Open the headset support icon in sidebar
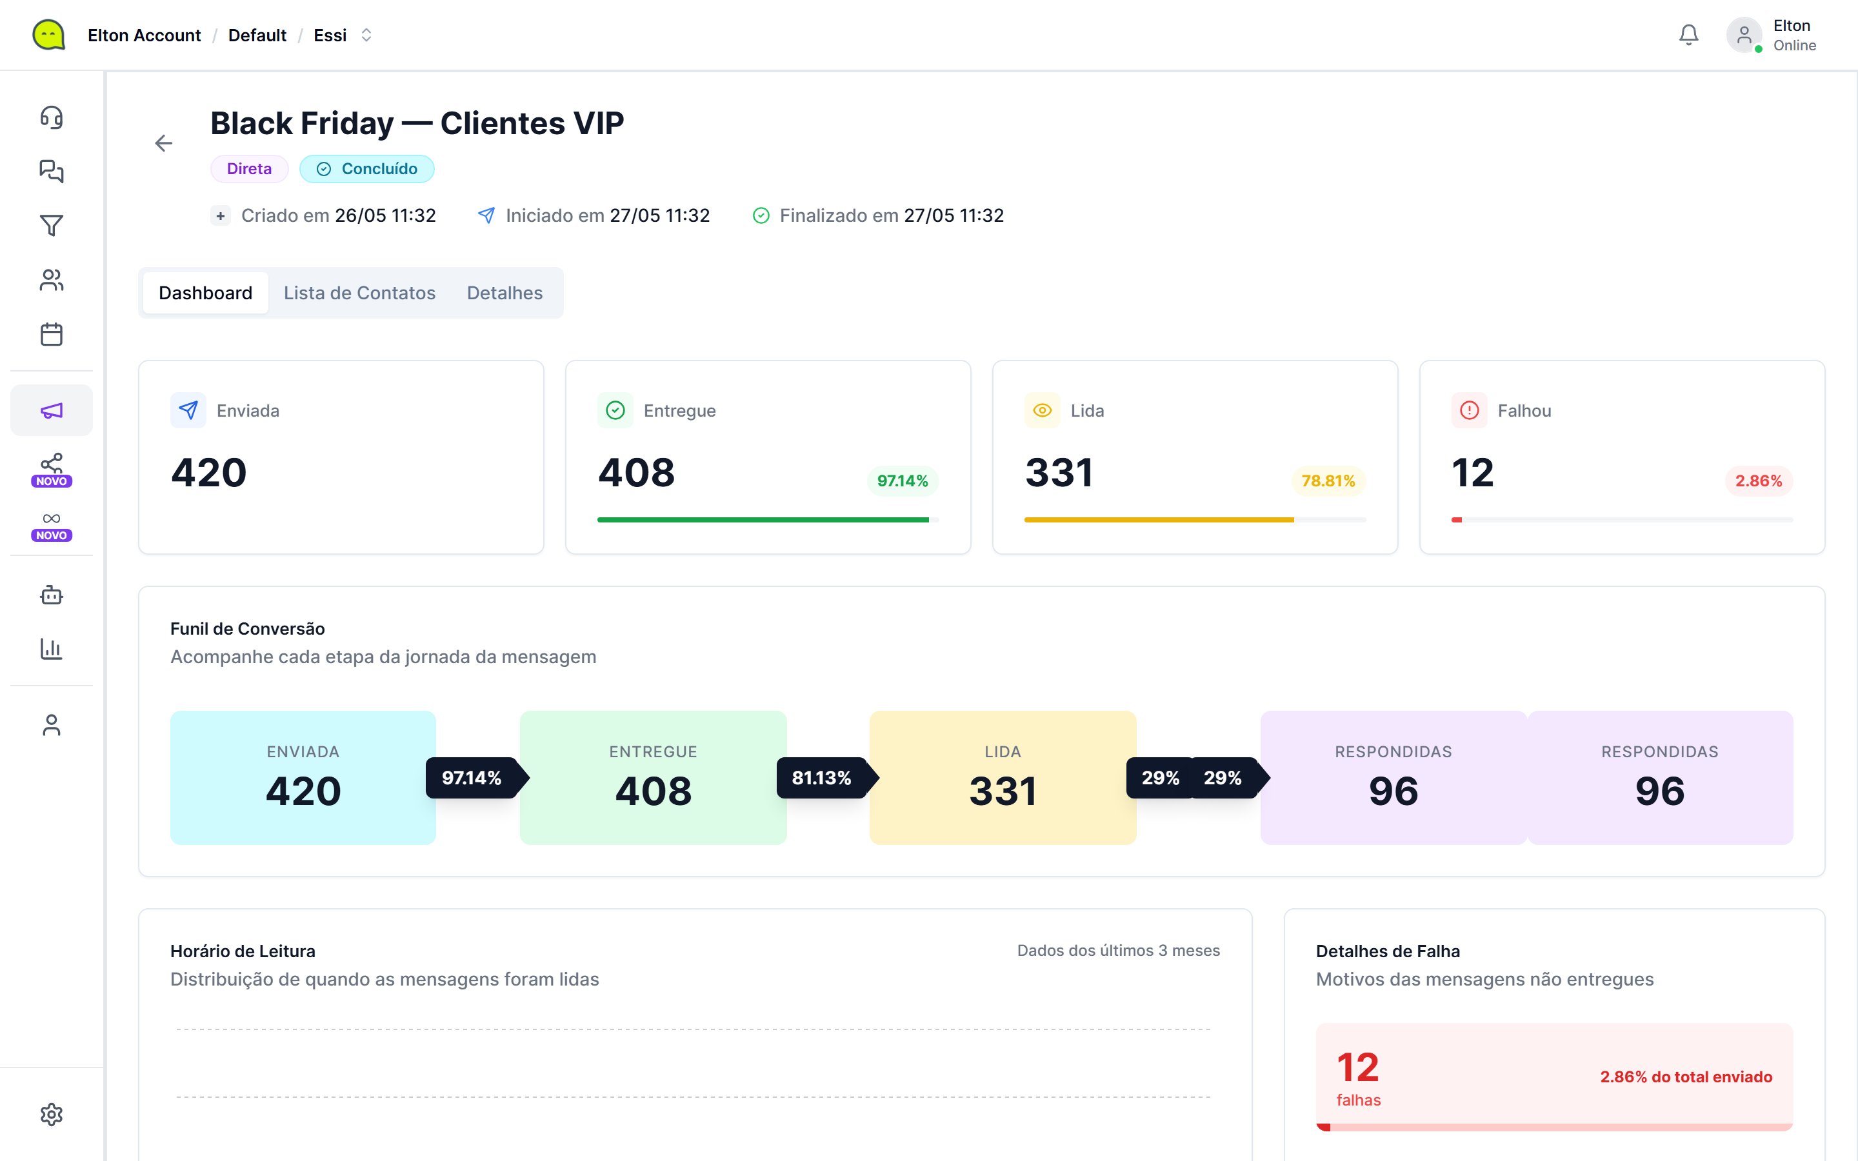Screen dimensions: 1858x1161 click(x=52, y=117)
